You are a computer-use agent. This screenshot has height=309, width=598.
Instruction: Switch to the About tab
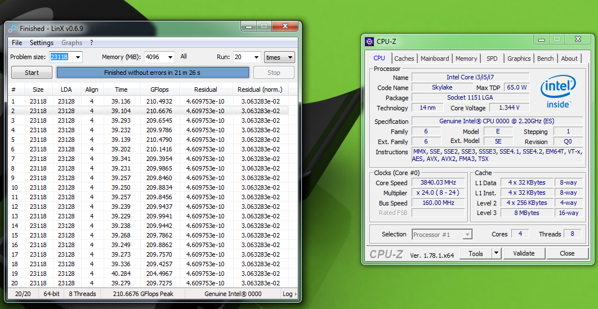coord(569,59)
